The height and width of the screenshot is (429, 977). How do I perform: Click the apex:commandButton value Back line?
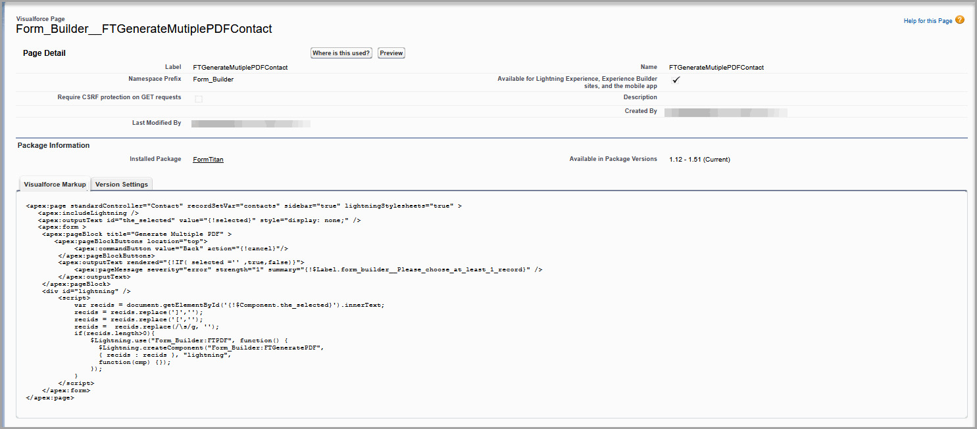click(x=182, y=248)
